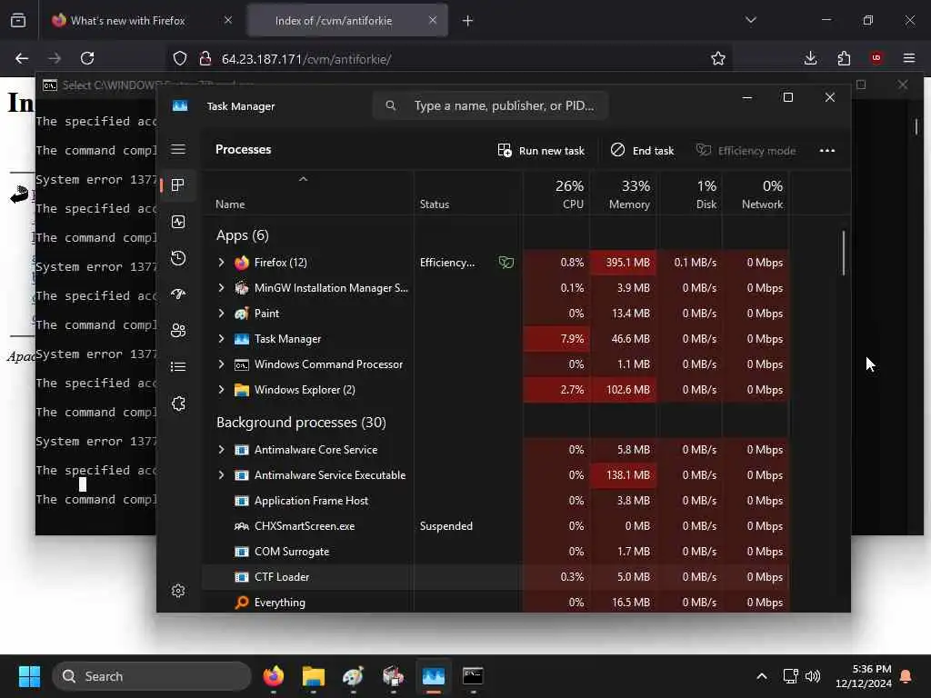Open a new Firefox tab

(468, 21)
